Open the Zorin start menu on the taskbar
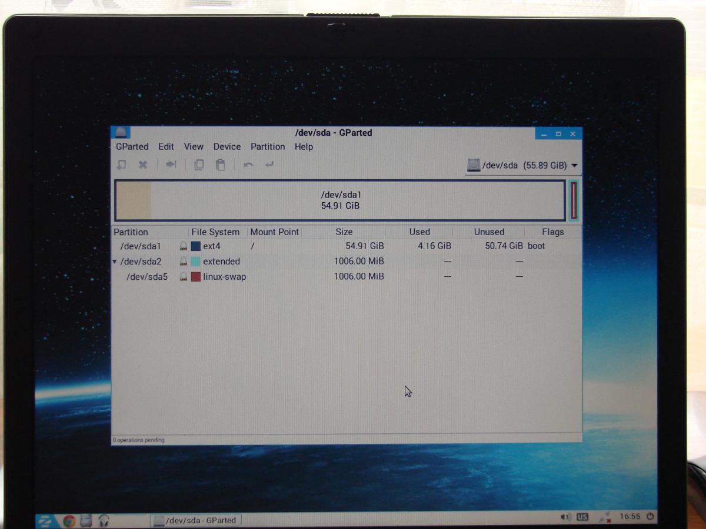Viewport: 706px width, 529px height. tap(45, 520)
